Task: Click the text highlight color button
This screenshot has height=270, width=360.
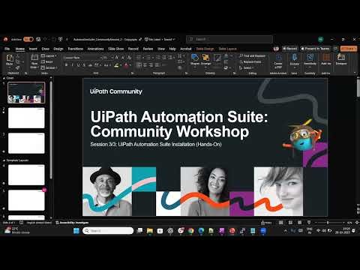Action: click(116, 65)
